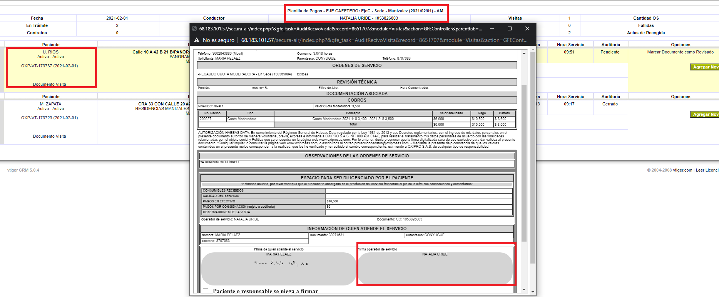Click receipt number '200227'
Viewport: 719px width, 297px height.
pyautogui.click(x=206, y=119)
